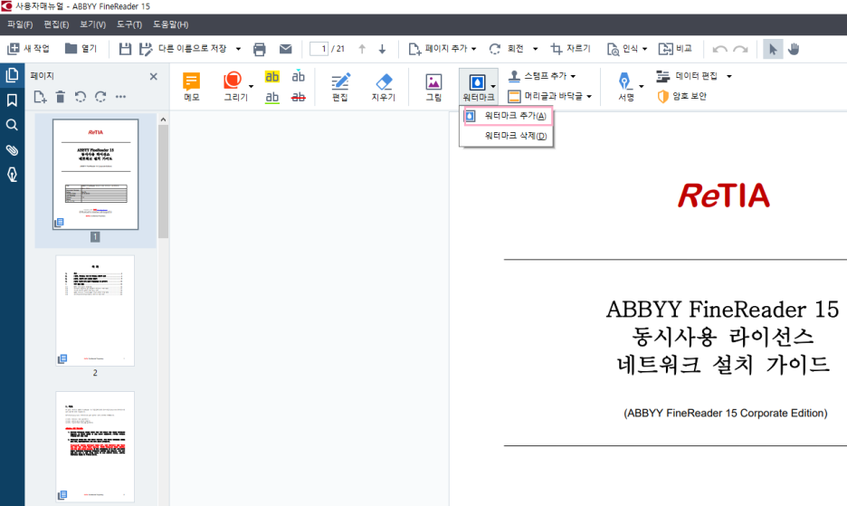847x506 pixels.
Task: Open the Bookmarks sidebar panel
Action: pyautogui.click(x=12, y=100)
